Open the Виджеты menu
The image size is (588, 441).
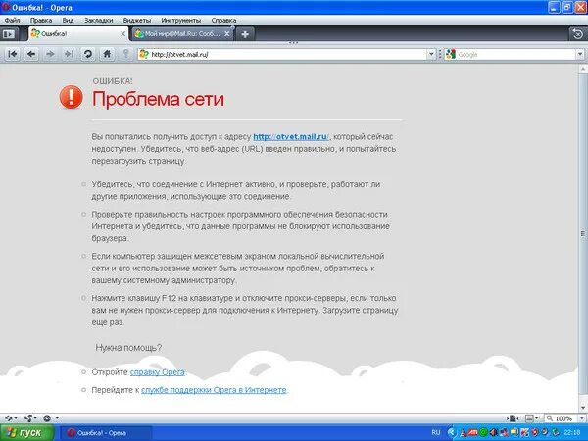(x=137, y=21)
